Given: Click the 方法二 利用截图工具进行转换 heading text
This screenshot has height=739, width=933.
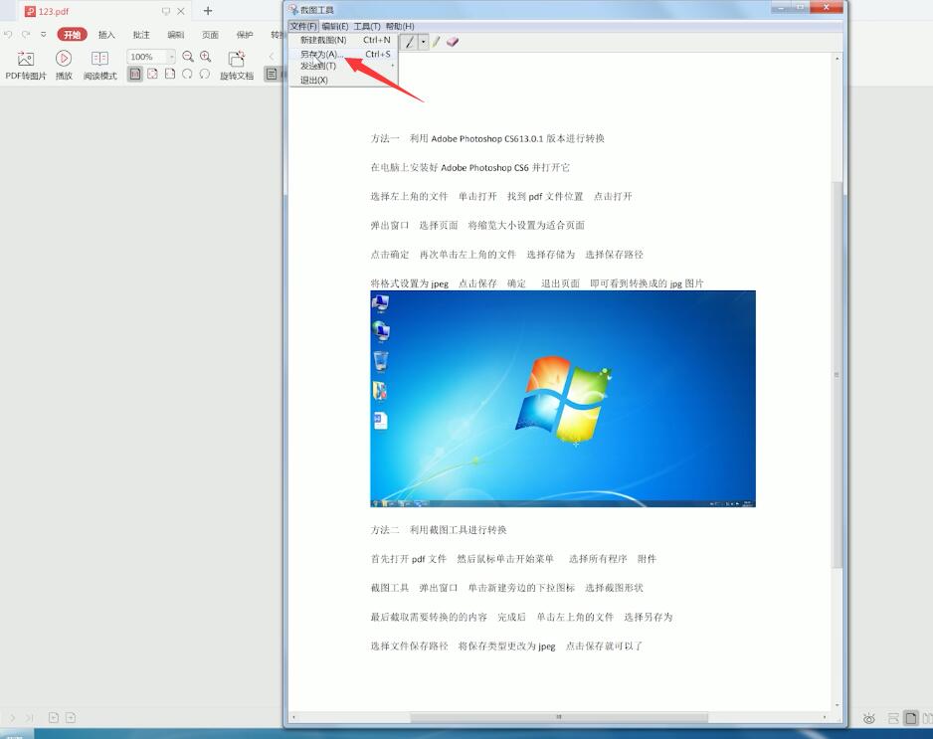Looking at the screenshot, I should [x=439, y=529].
